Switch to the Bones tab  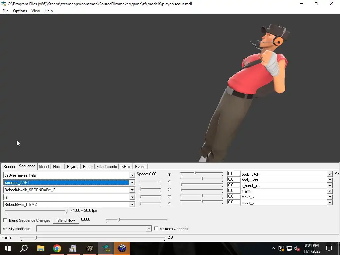(88, 167)
